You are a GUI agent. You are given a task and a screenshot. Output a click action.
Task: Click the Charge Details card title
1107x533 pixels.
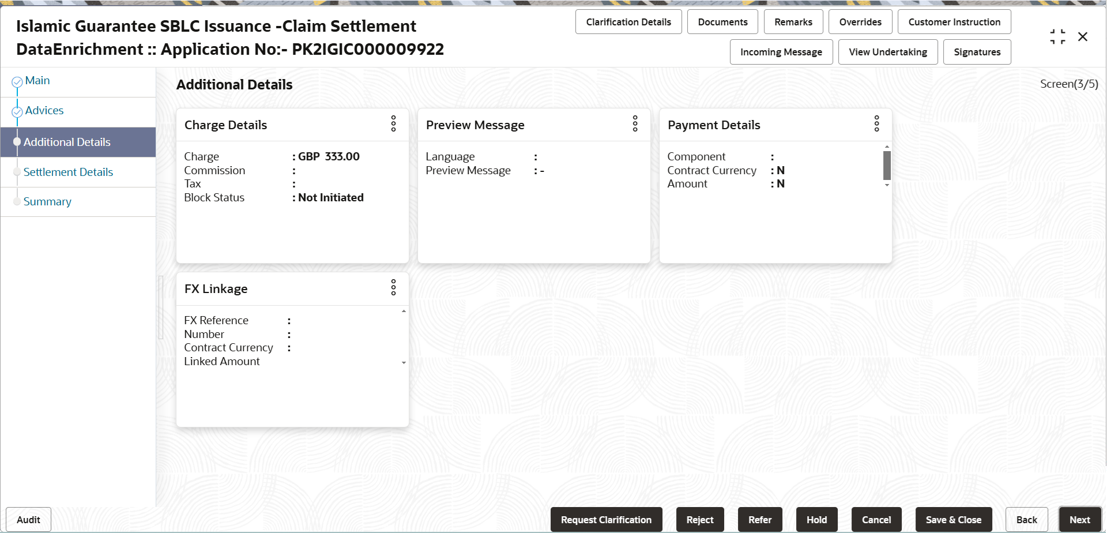(225, 125)
